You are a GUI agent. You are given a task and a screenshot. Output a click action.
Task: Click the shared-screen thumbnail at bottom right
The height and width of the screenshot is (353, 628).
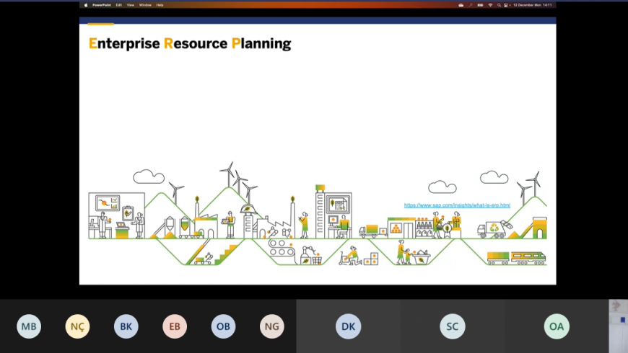[618, 326]
